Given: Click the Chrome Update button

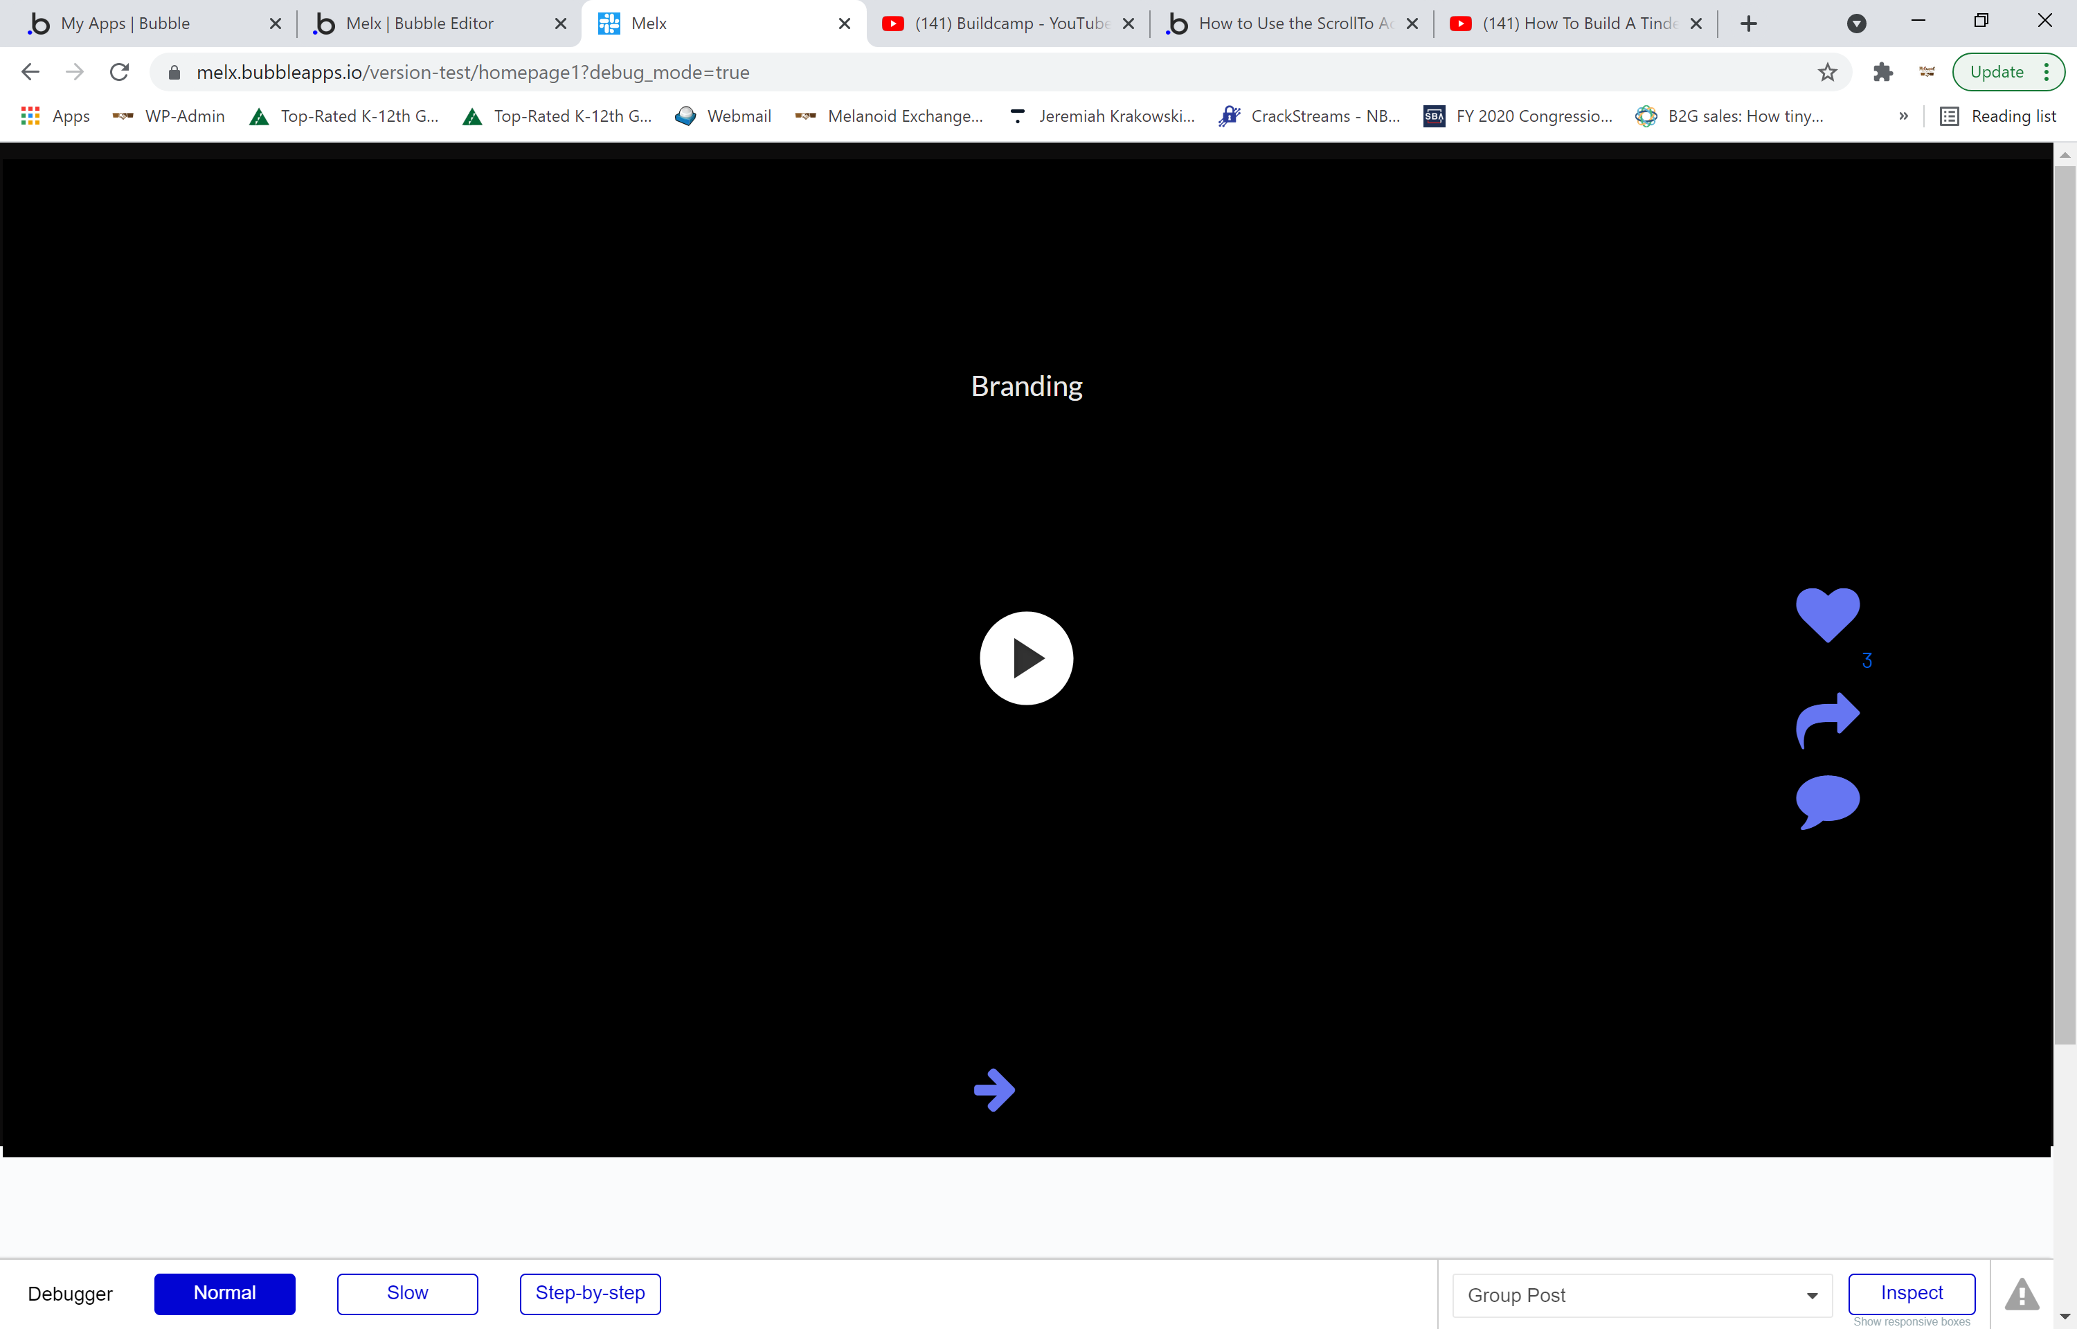Looking at the screenshot, I should pos(1997,71).
